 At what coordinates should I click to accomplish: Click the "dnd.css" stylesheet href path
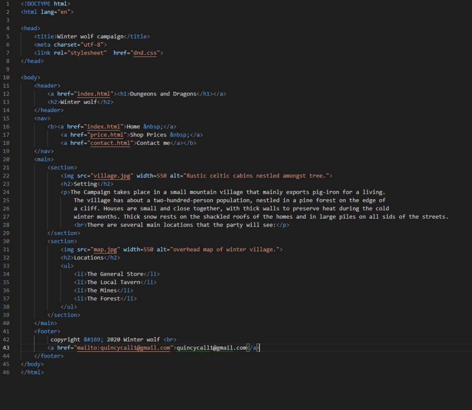point(145,53)
